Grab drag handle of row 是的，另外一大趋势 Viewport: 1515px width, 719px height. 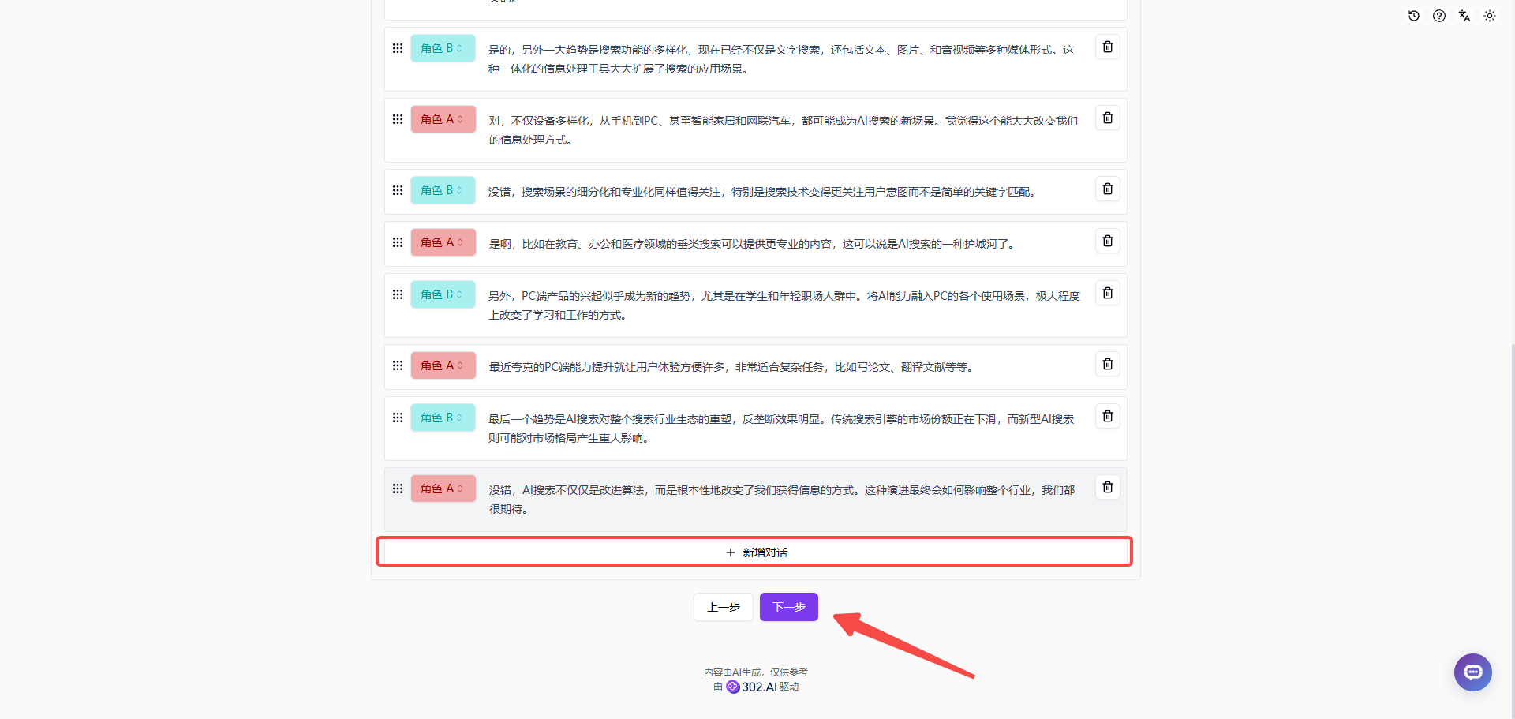(398, 48)
